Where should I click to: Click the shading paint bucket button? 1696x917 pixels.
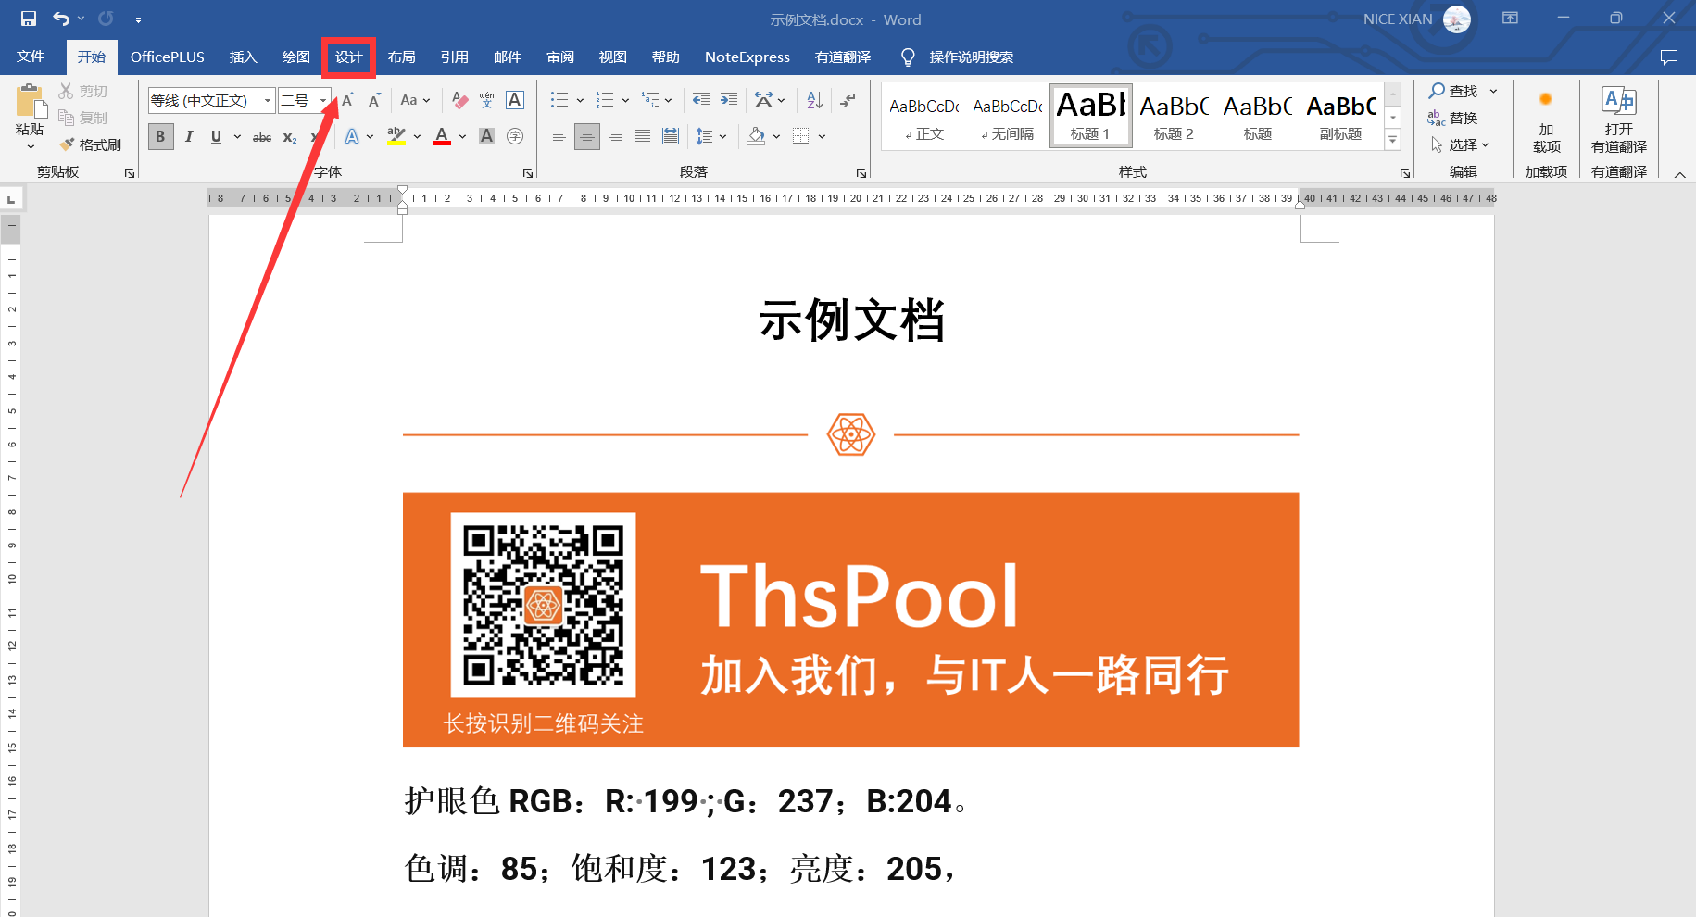[x=756, y=136]
